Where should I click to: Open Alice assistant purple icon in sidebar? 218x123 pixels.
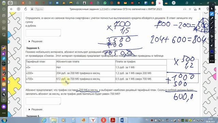(4, 107)
